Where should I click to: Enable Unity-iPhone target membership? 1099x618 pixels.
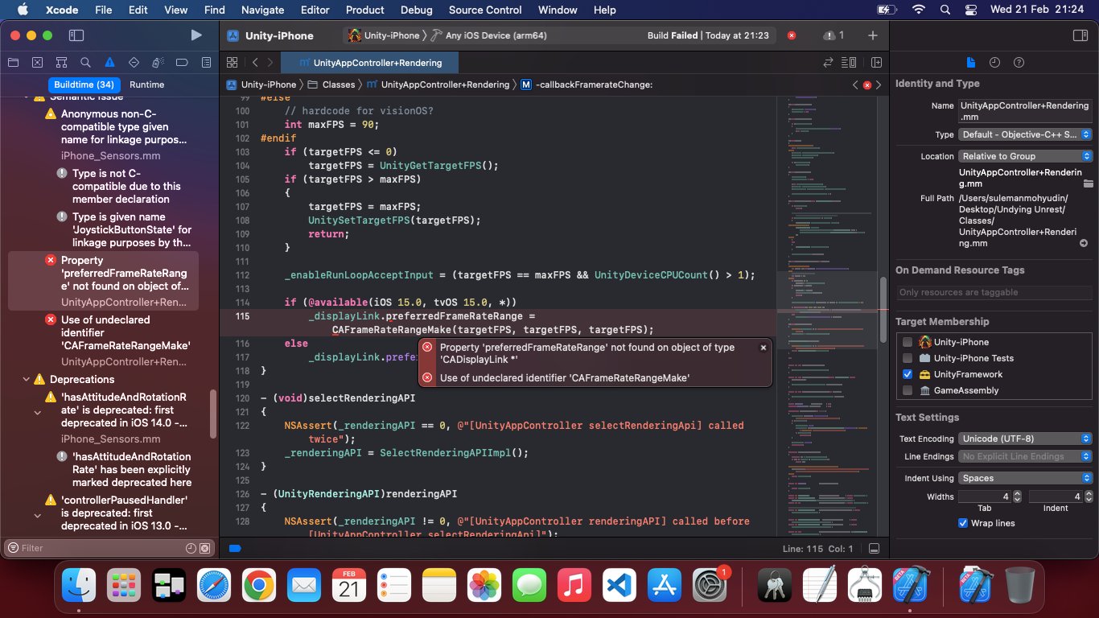(x=908, y=342)
